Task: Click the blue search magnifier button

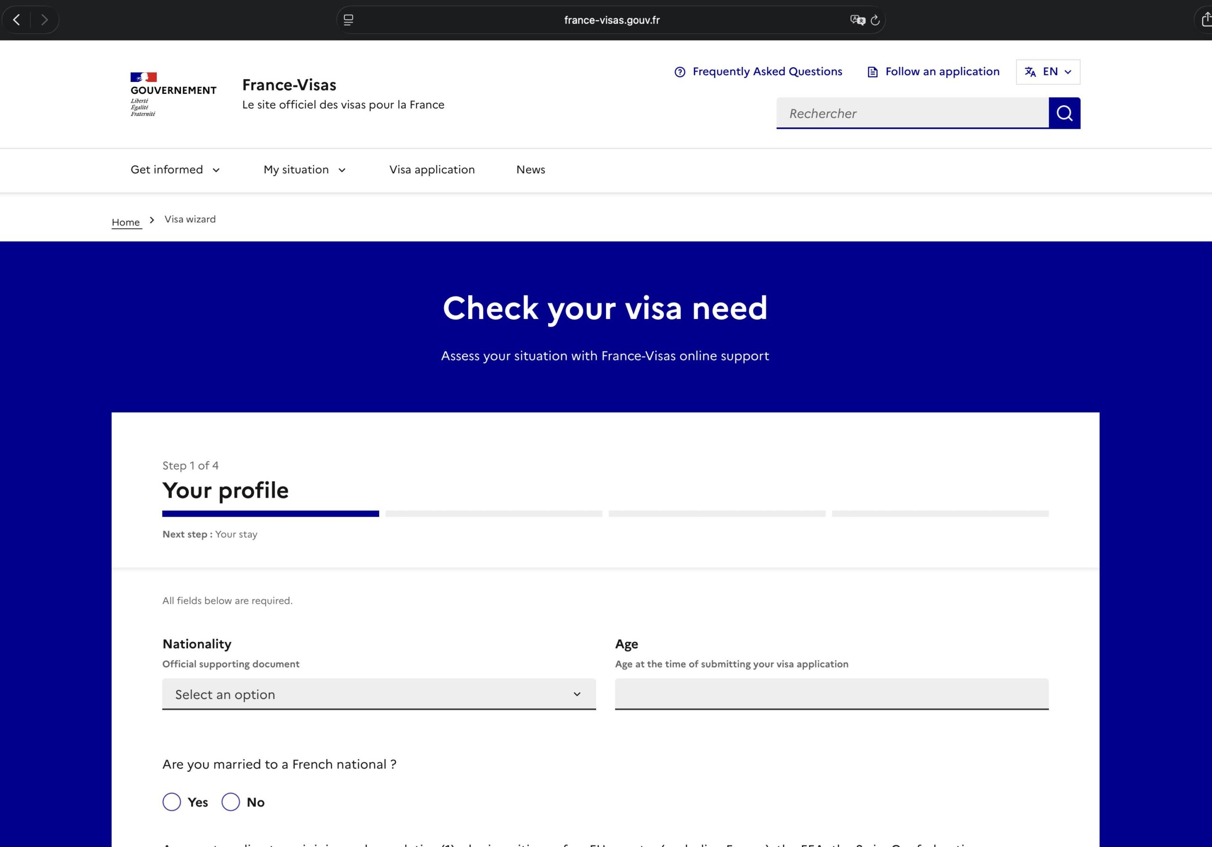Action: (x=1064, y=113)
